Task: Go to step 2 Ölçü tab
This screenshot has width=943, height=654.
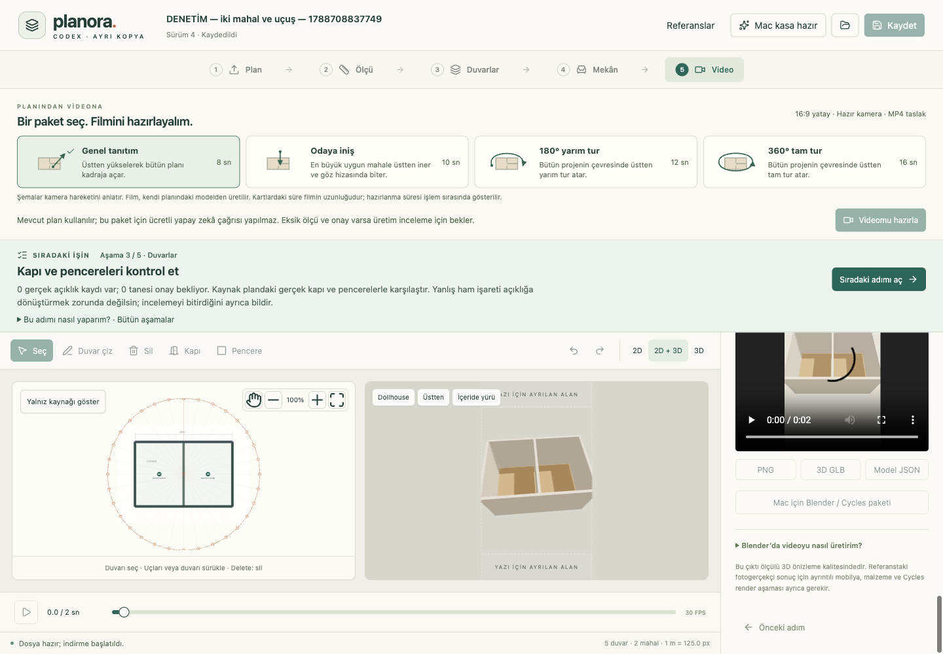Action: coord(346,69)
